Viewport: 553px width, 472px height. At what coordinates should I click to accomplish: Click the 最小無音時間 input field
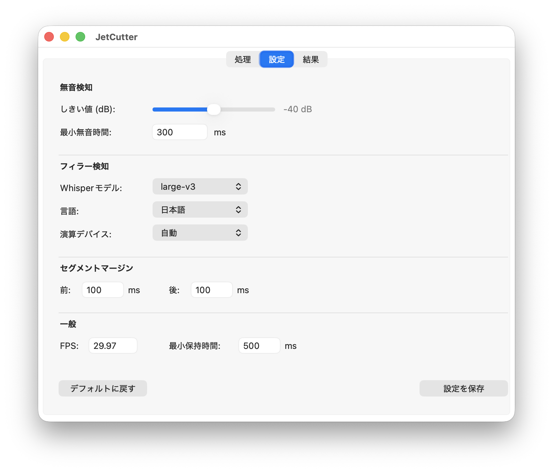coord(180,132)
